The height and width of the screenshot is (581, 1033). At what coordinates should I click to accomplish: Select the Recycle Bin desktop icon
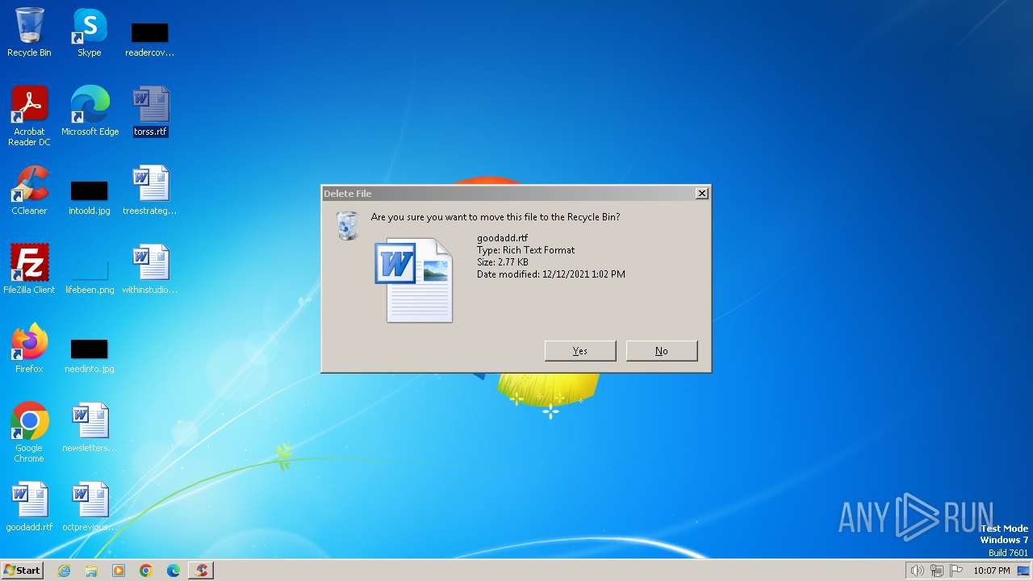pos(29,32)
